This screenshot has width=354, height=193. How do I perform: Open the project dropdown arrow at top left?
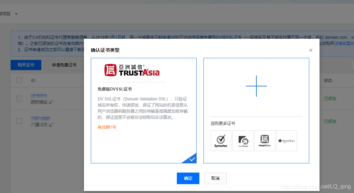click(16, 14)
